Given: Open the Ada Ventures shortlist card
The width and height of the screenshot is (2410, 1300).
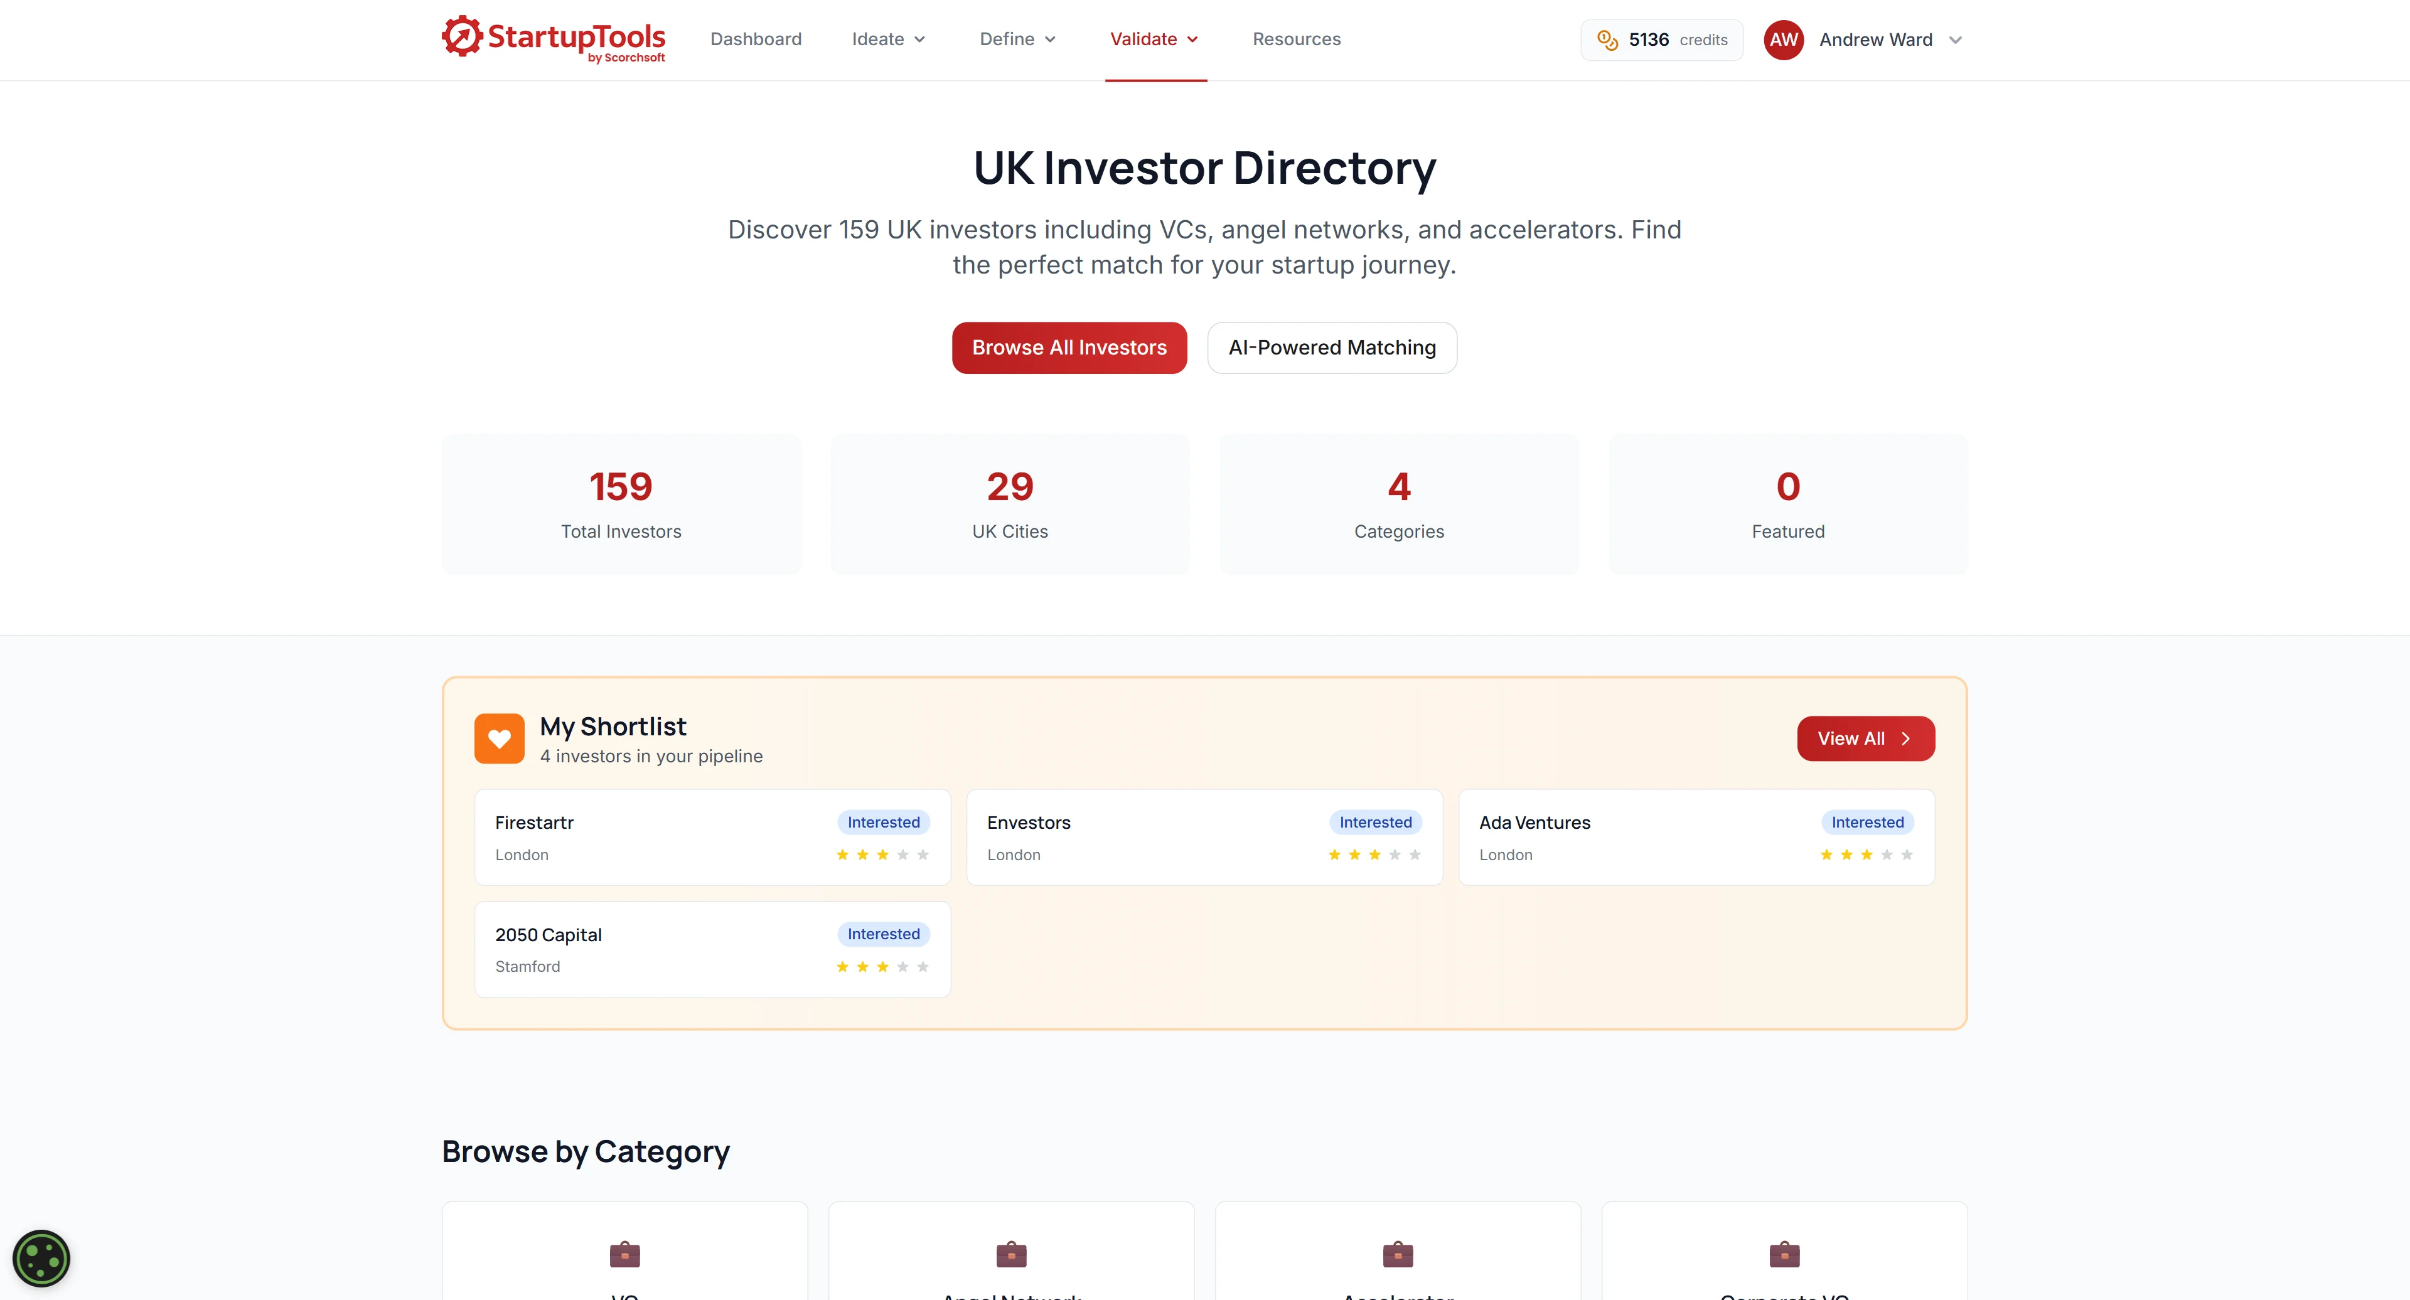Looking at the screenshot, I should [x=1697, y=837].
